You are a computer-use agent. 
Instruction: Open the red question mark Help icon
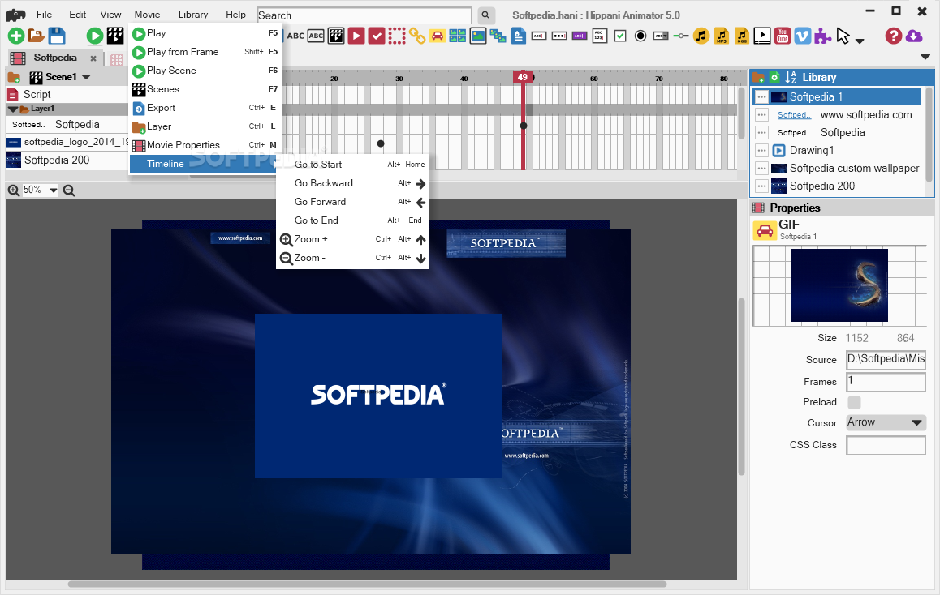click(893, 36)
